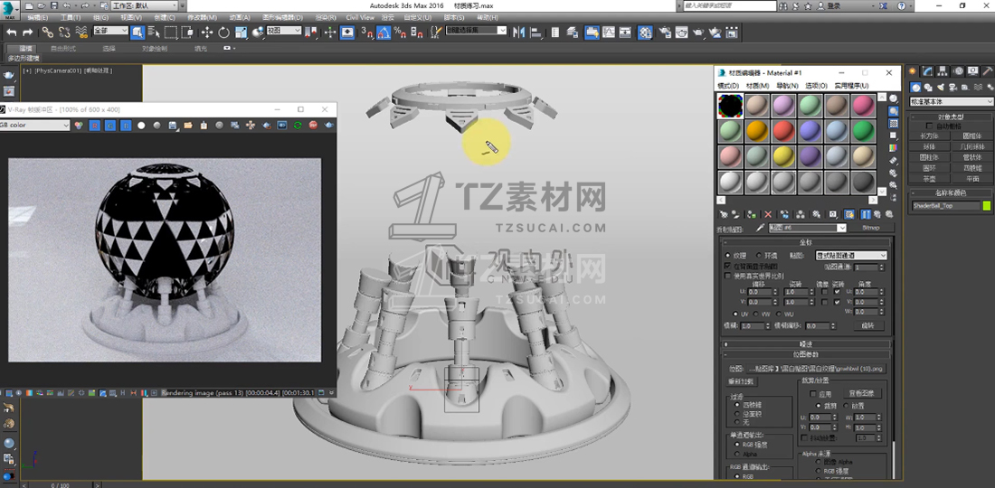
Task: Toggle the 在背面显示贴图 checkbox
Action: (728, 267)
